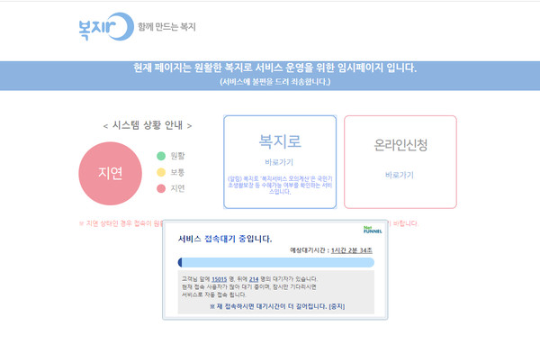Click the 바로가기 link under 온라인신청
The image size is (540, 354).
[x=400, y=175]
